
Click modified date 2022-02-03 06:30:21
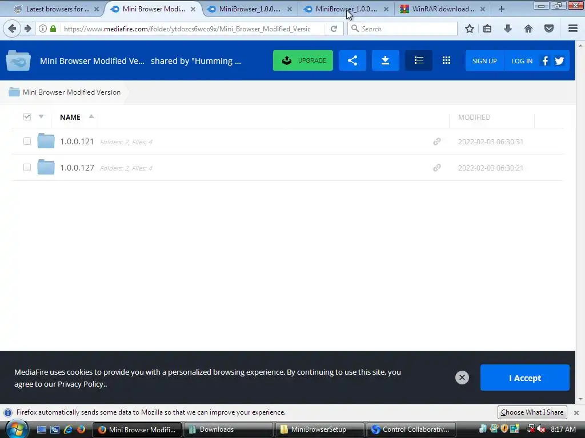point(490,168)
